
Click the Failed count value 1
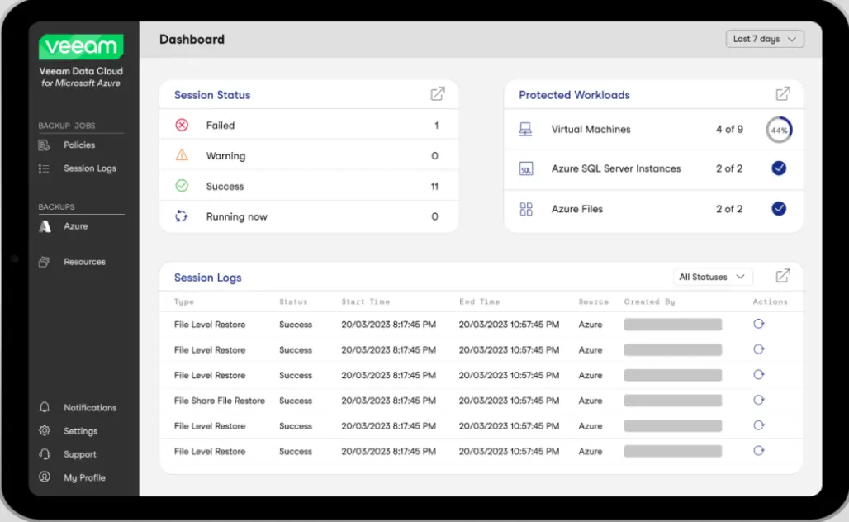(x=436, y=126)
